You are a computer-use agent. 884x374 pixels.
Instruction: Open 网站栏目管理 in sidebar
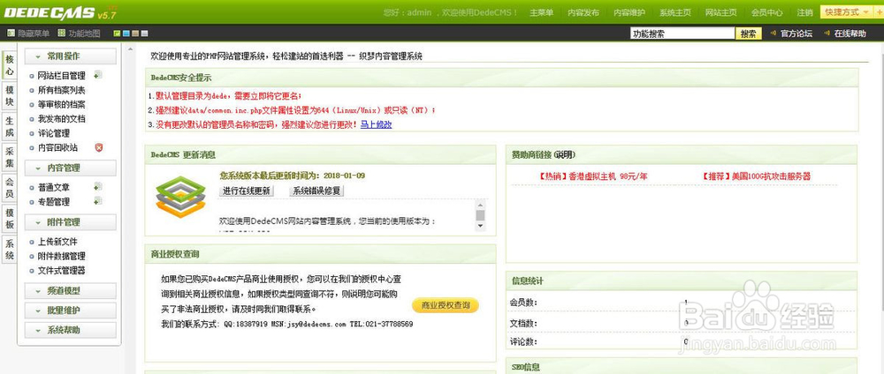click(62, 75)
